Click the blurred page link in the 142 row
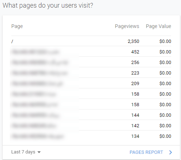The image size is (181, 160). [x=34, y=126]
